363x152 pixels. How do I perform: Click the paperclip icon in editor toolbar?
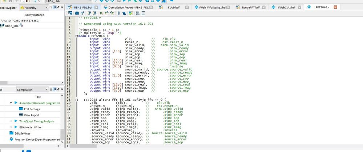(119, 13)
